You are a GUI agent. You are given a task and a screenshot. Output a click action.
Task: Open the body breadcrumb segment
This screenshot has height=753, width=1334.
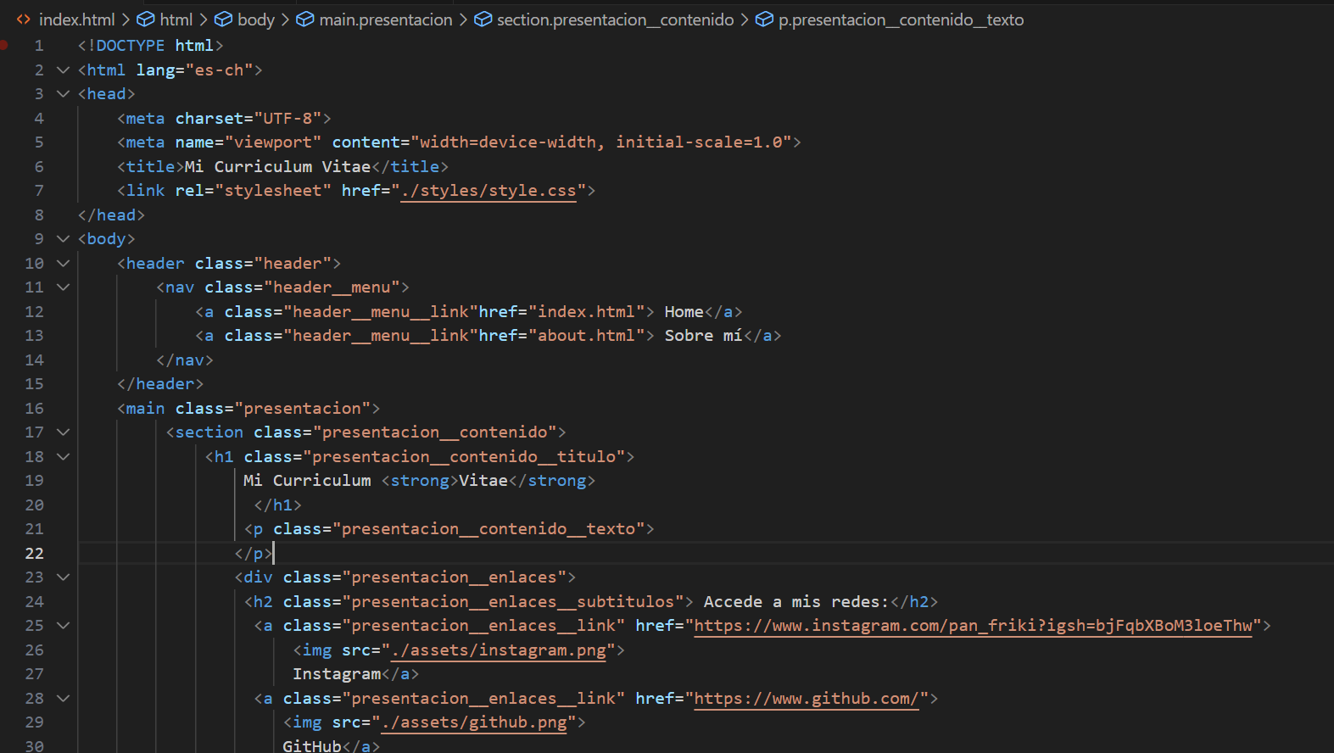pyautogui.click(x=256, y=20)
